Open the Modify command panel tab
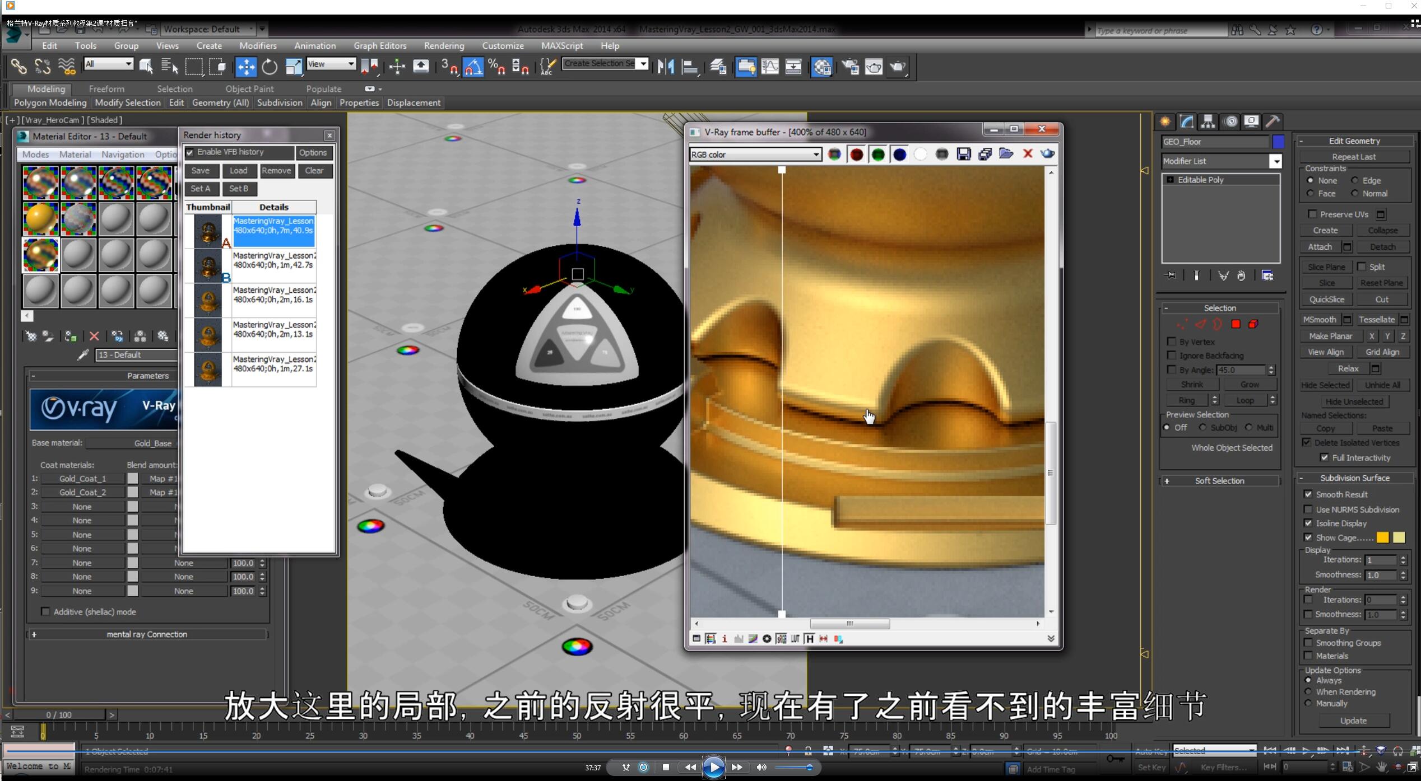1421x781 pixels. (x=1186, y=121)
